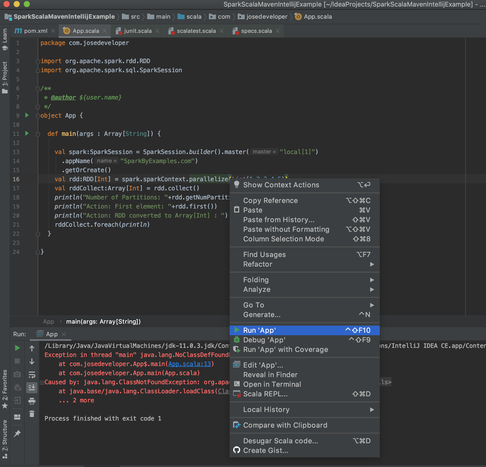This screenshot has height=467, width=486.
Task: Select Reveal in Finder
Action: [304, 375]
